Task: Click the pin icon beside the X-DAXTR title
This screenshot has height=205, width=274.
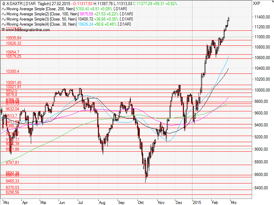Action: click(x=4, y=3)
